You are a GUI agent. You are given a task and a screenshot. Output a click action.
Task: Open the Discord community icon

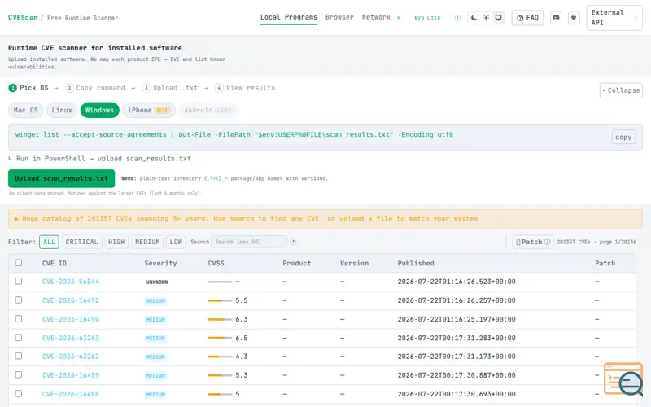(x=556, y=18)
